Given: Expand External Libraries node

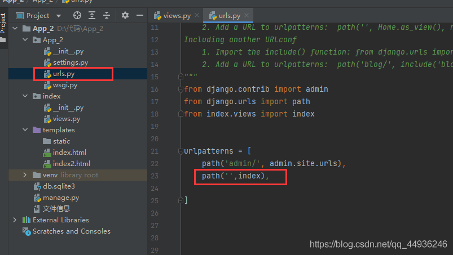Looking at the screenshot, I should [x=15, y=220].
